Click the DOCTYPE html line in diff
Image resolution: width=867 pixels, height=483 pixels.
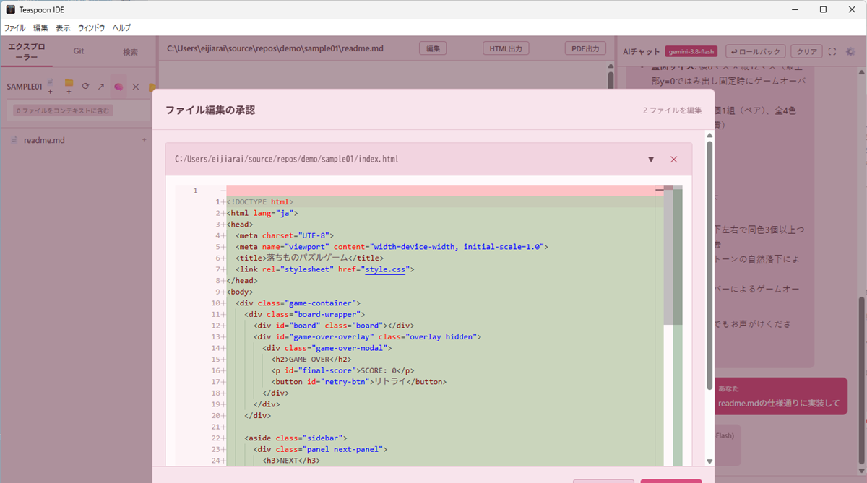click(259, 202)
